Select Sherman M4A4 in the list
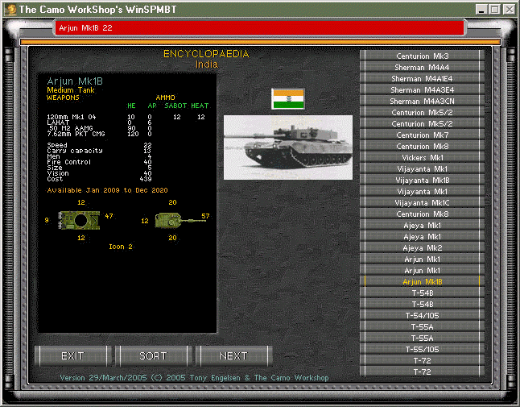This screenshot has height=407, width=520. click(x=422, y=68)
